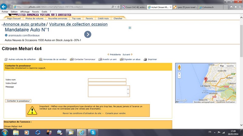Open the ? help menu
This screenshot has height=136, width=243.
coord(50,12)
